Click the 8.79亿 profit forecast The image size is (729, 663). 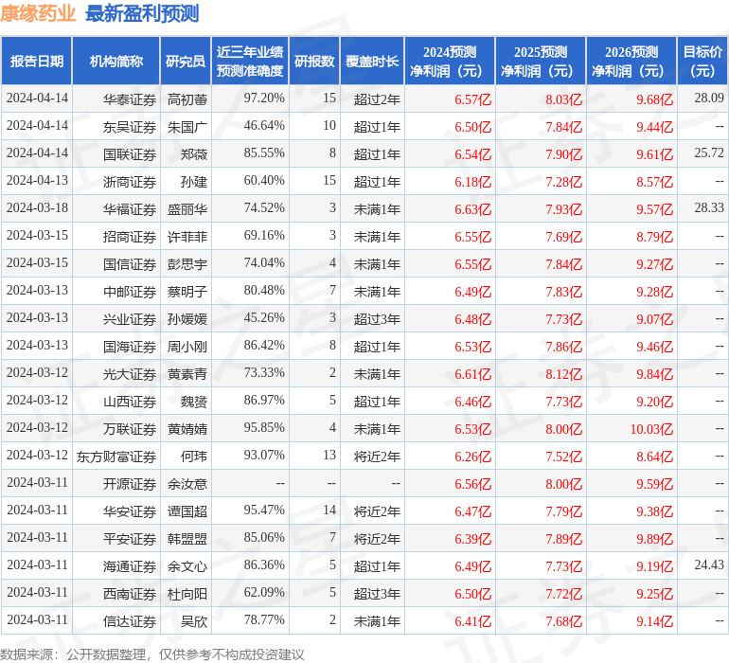click(654, 237)
